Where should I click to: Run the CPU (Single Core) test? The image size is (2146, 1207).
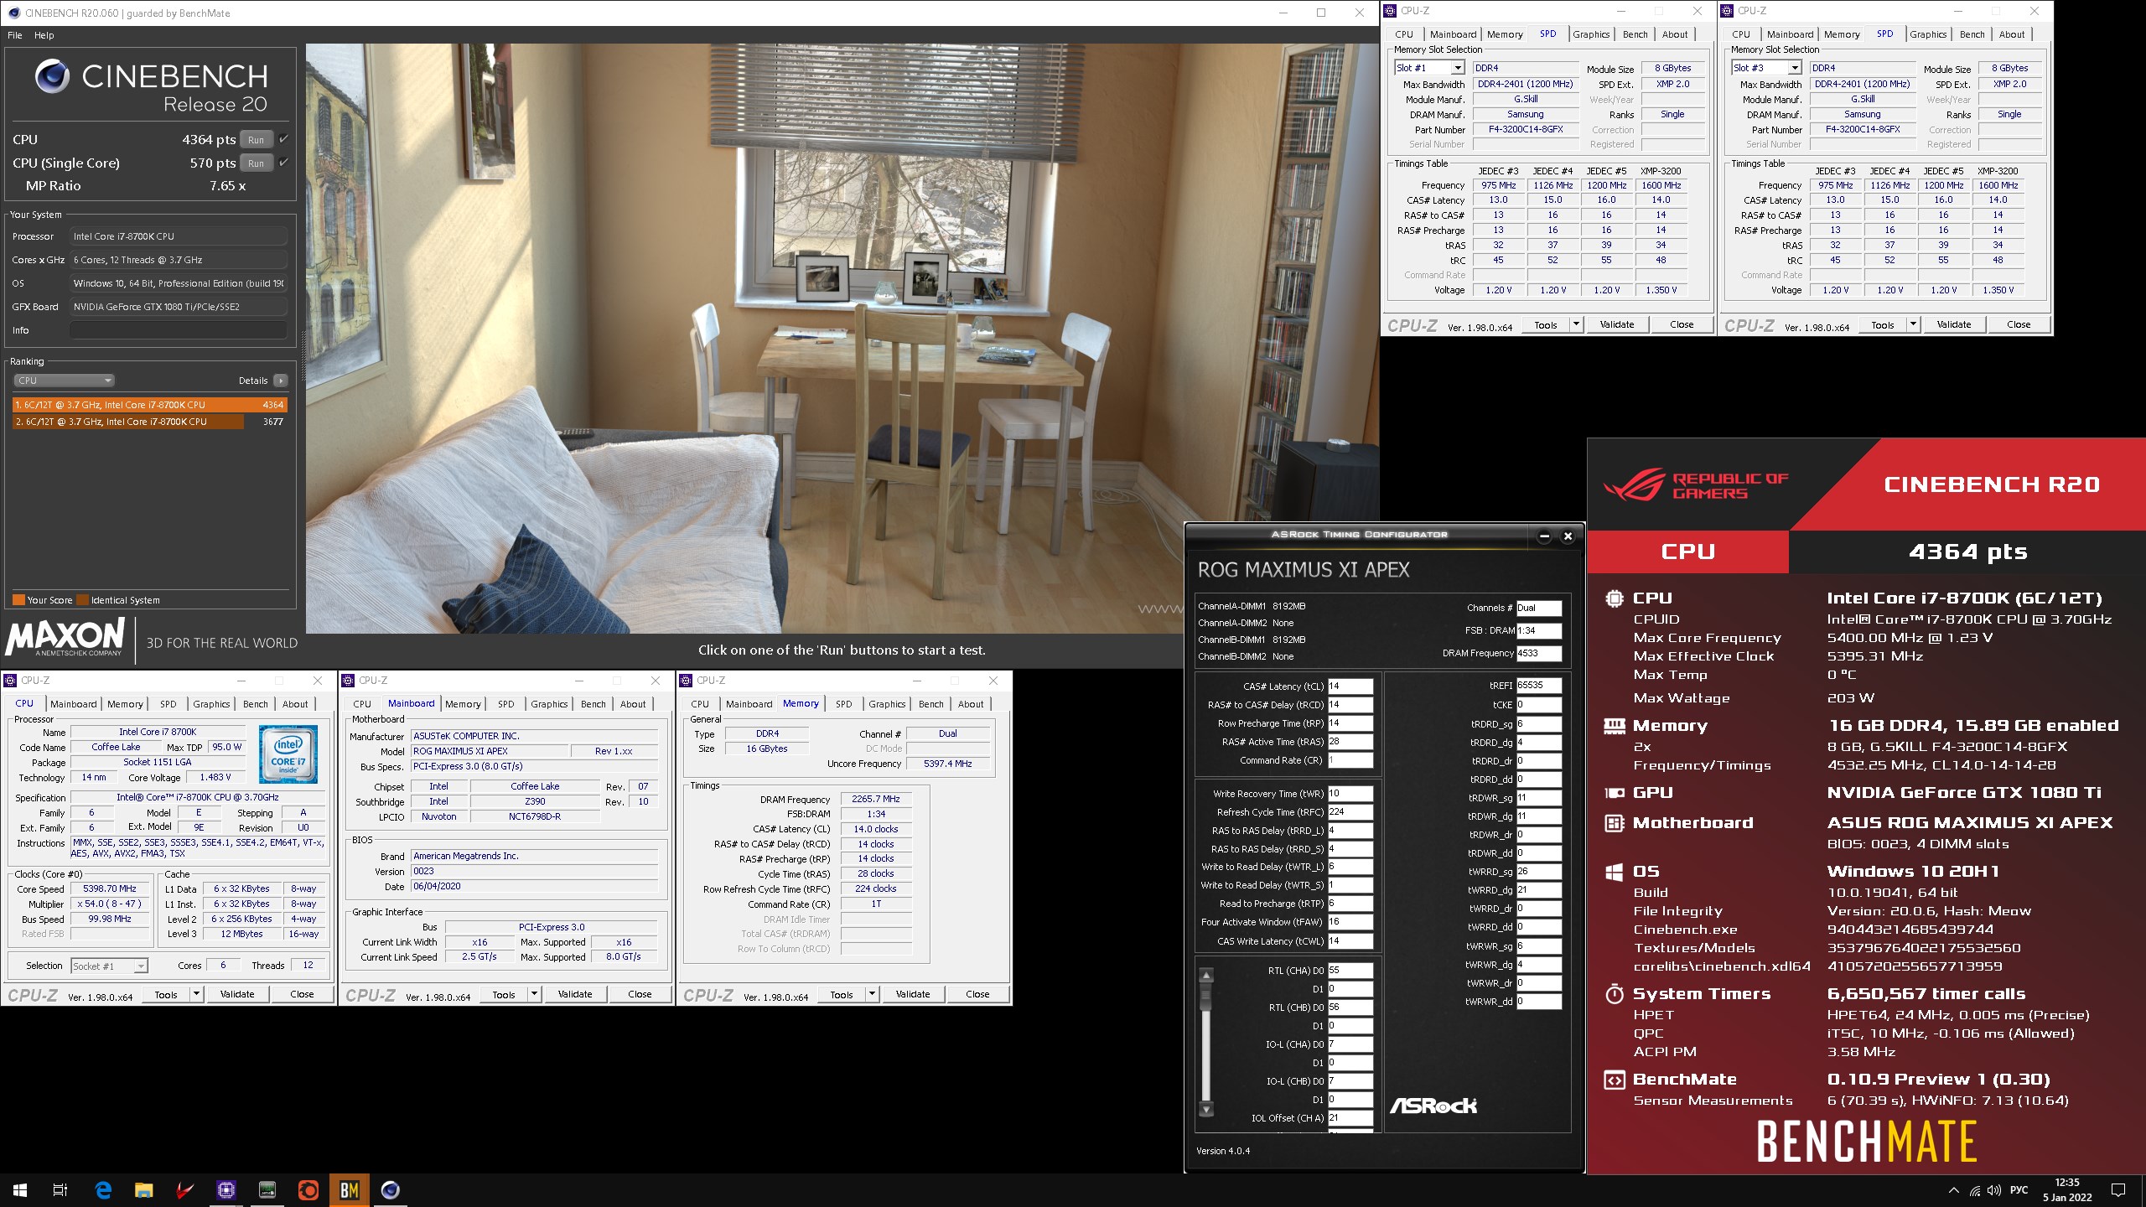[x=257, y=163]
